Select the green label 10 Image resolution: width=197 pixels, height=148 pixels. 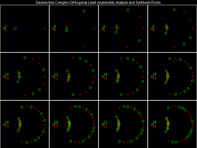(7, 74)
